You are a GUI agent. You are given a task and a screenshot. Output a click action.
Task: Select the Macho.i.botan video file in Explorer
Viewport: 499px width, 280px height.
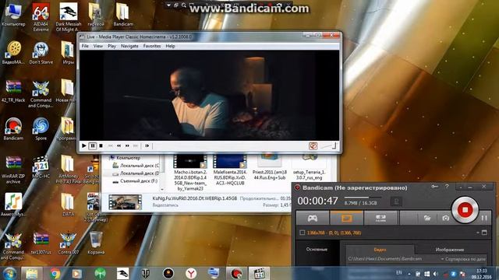tap(190, 173)
